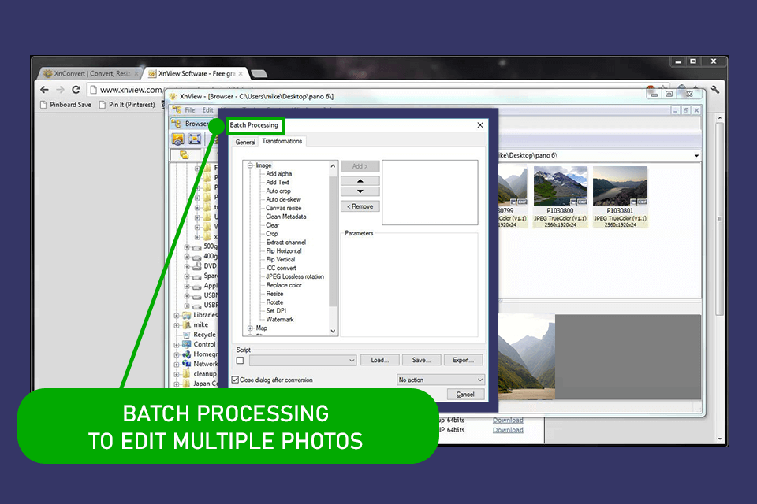Close the Batch Processing dialog with X

point(480,125)
